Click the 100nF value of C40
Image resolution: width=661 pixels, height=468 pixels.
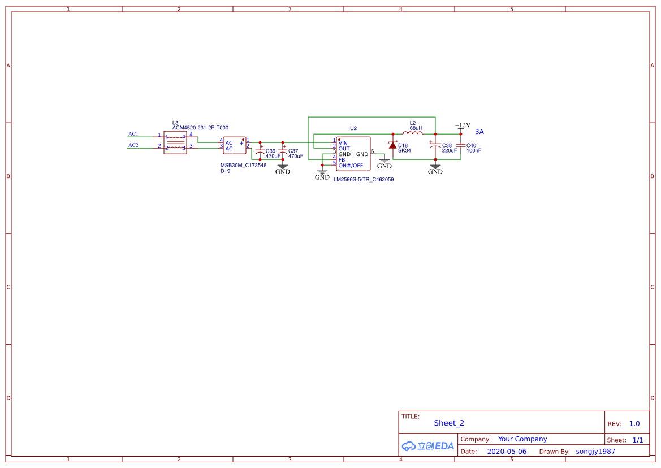coord(474,151)
